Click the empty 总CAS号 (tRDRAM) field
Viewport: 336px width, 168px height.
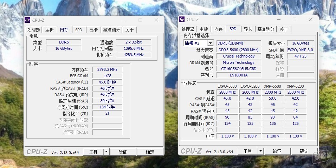click(x=107, y=126)
